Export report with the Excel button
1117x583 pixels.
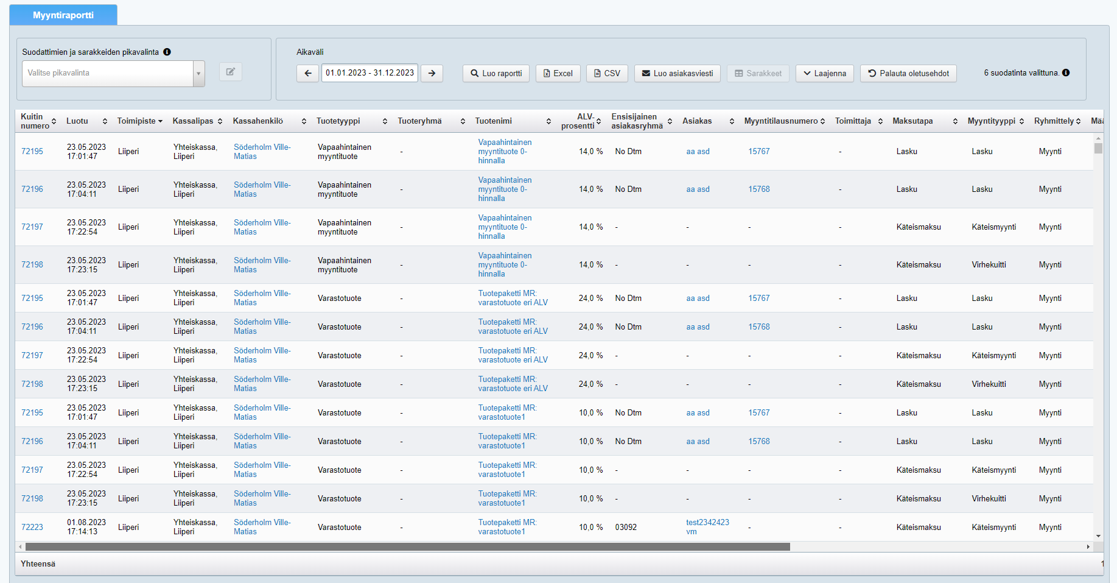point(558,73)
